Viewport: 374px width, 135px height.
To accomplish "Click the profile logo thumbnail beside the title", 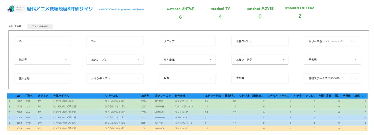I will 16,9.
